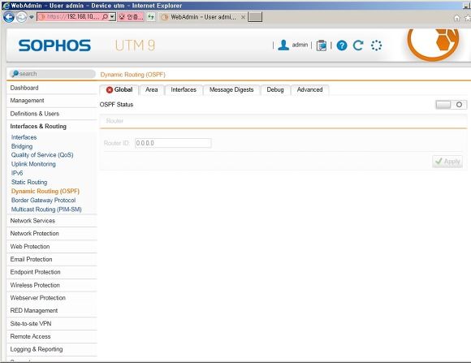Screen dimensions: 471x363
Task: Switch to the OSPF Interfaces tab
Action: click(x=184, y=89)
